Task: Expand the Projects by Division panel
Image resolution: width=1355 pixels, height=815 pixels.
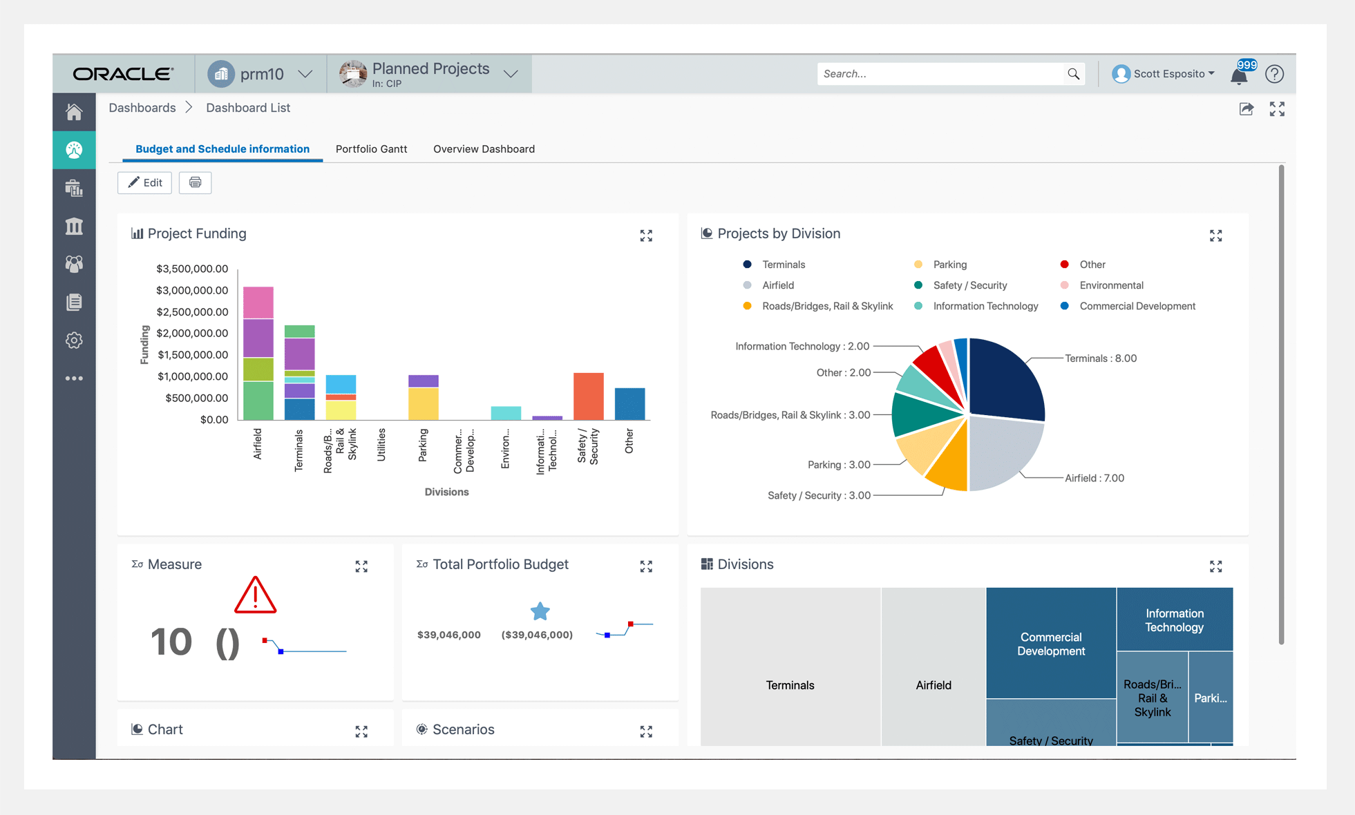Action: [x=1215, y=236]
